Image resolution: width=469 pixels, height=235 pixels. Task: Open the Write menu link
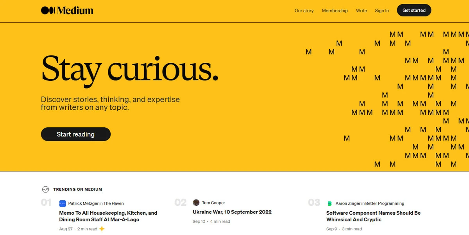pos(362,11)
